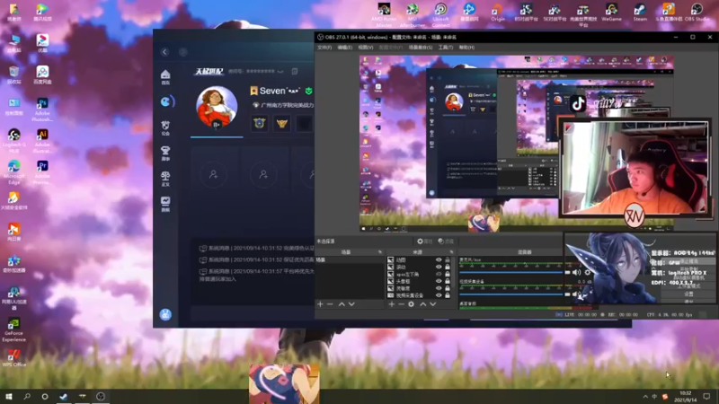Remove the selected scene with the minus icon
The width and height of the screenshot is (719, 404).
330,304
